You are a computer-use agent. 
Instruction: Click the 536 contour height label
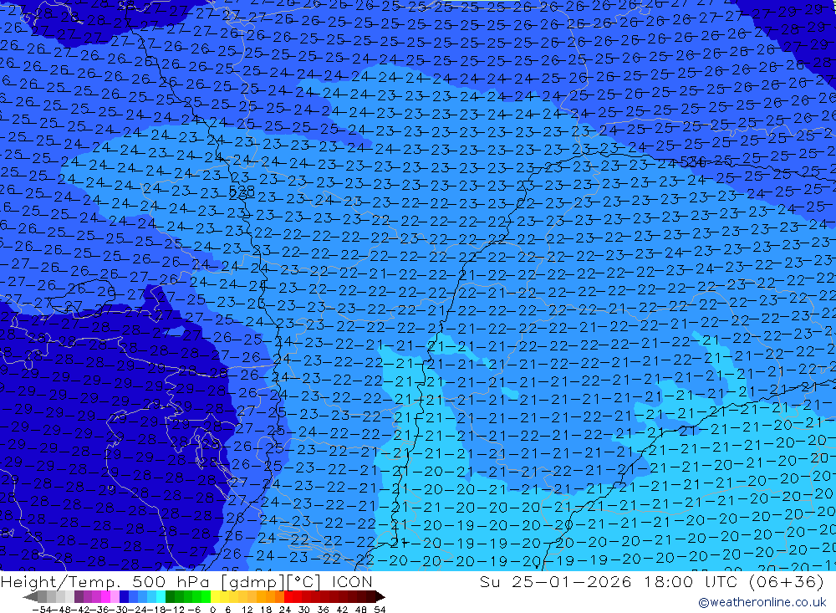pyautogui.click(x=693, y=161)
